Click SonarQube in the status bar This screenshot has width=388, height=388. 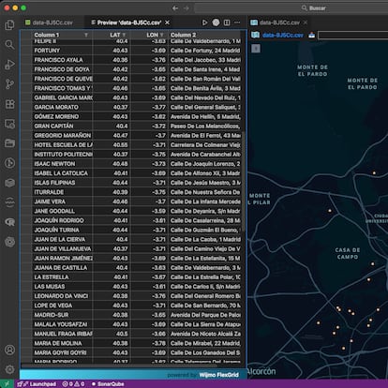point(108,384)
